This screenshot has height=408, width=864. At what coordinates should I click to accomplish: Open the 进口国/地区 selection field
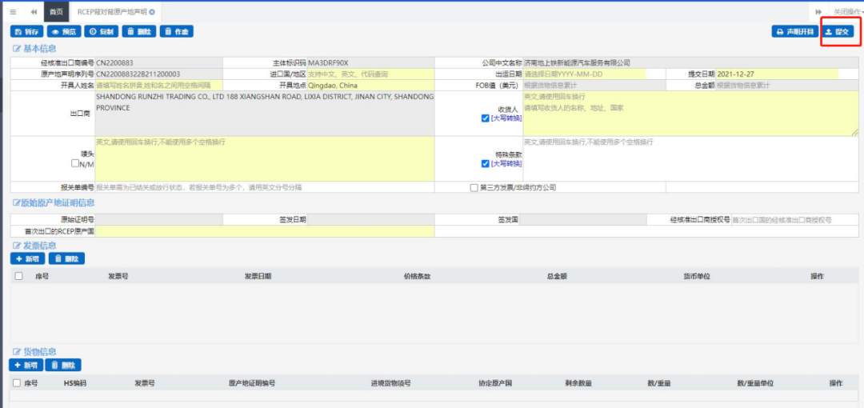tap(370, 74)
